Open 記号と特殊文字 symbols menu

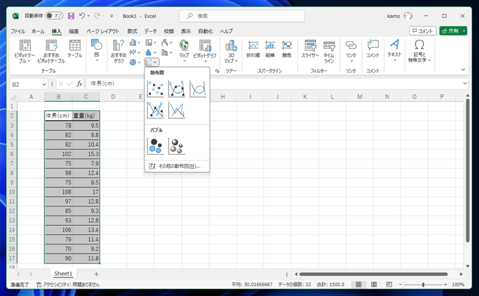point(419,51)
